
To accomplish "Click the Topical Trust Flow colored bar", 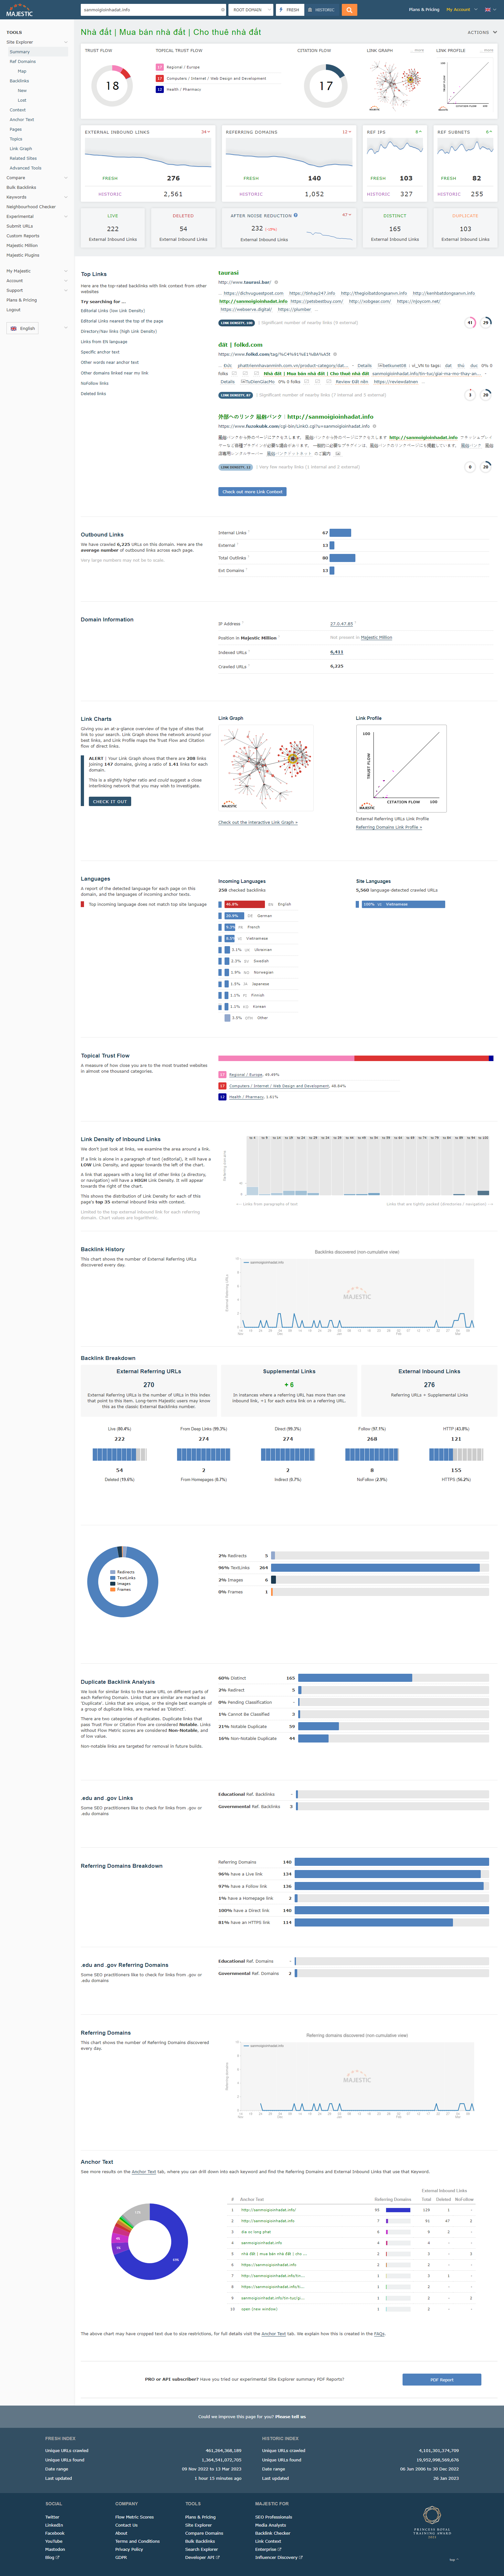I will pyautogui.click(x=356, y=1058).
